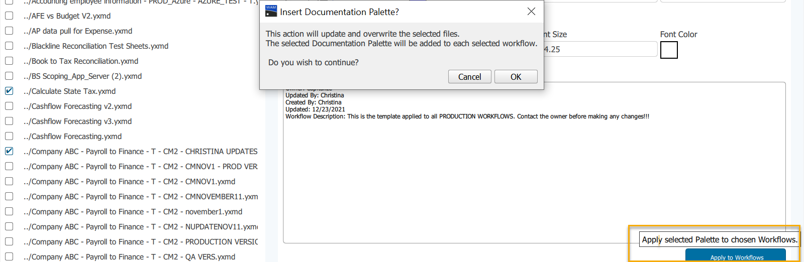Toggle the Cashflow Forecasting v2.yxmd checkbox

[9, 106]
